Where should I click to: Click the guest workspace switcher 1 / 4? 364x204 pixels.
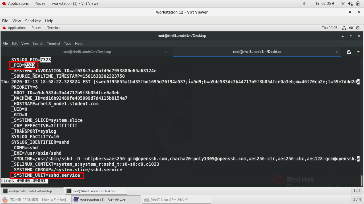(x=357, y=191)
